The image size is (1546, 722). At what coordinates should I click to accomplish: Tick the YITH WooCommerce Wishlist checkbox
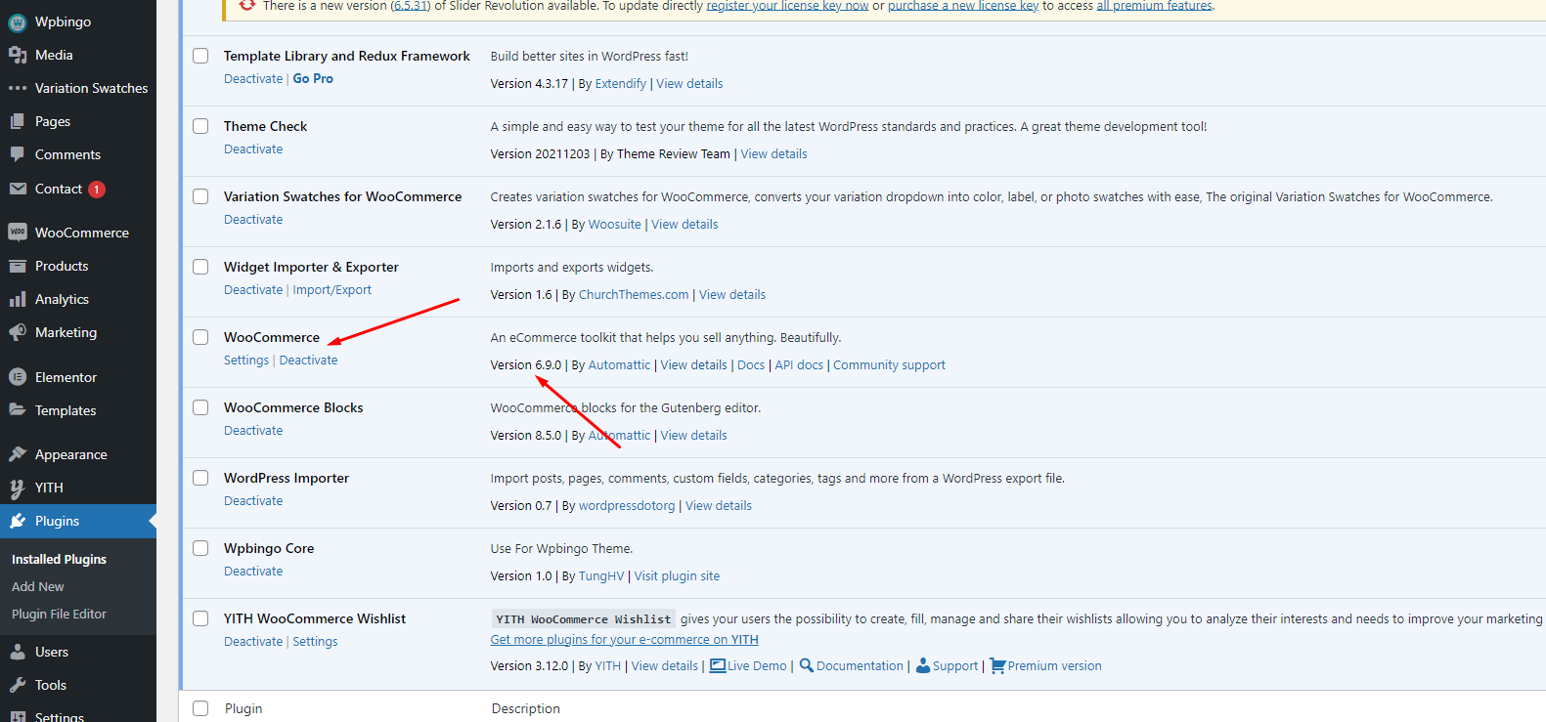[200, 618]
